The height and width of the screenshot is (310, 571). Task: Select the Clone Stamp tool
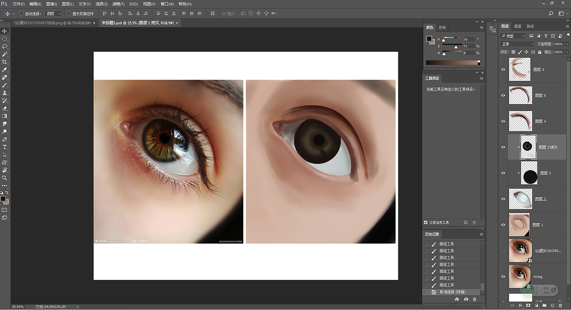[5, 93]
